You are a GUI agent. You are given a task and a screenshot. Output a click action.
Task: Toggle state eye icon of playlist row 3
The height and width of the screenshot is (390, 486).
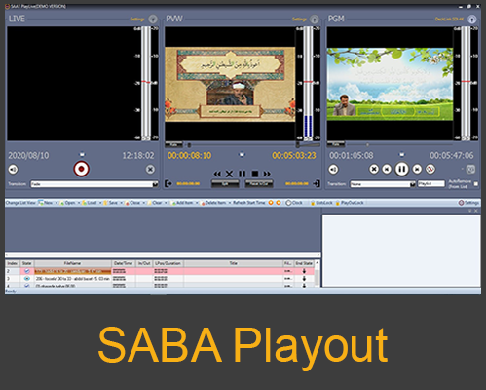pyautogui.click(x=27, y=279)
